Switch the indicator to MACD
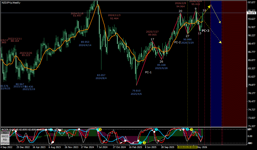This screenshot has width=257, height=150. pos(5,136)
